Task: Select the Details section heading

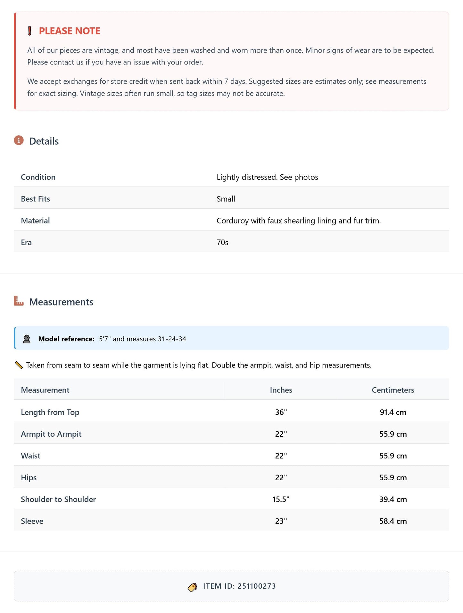Action: tap(44, 141)
